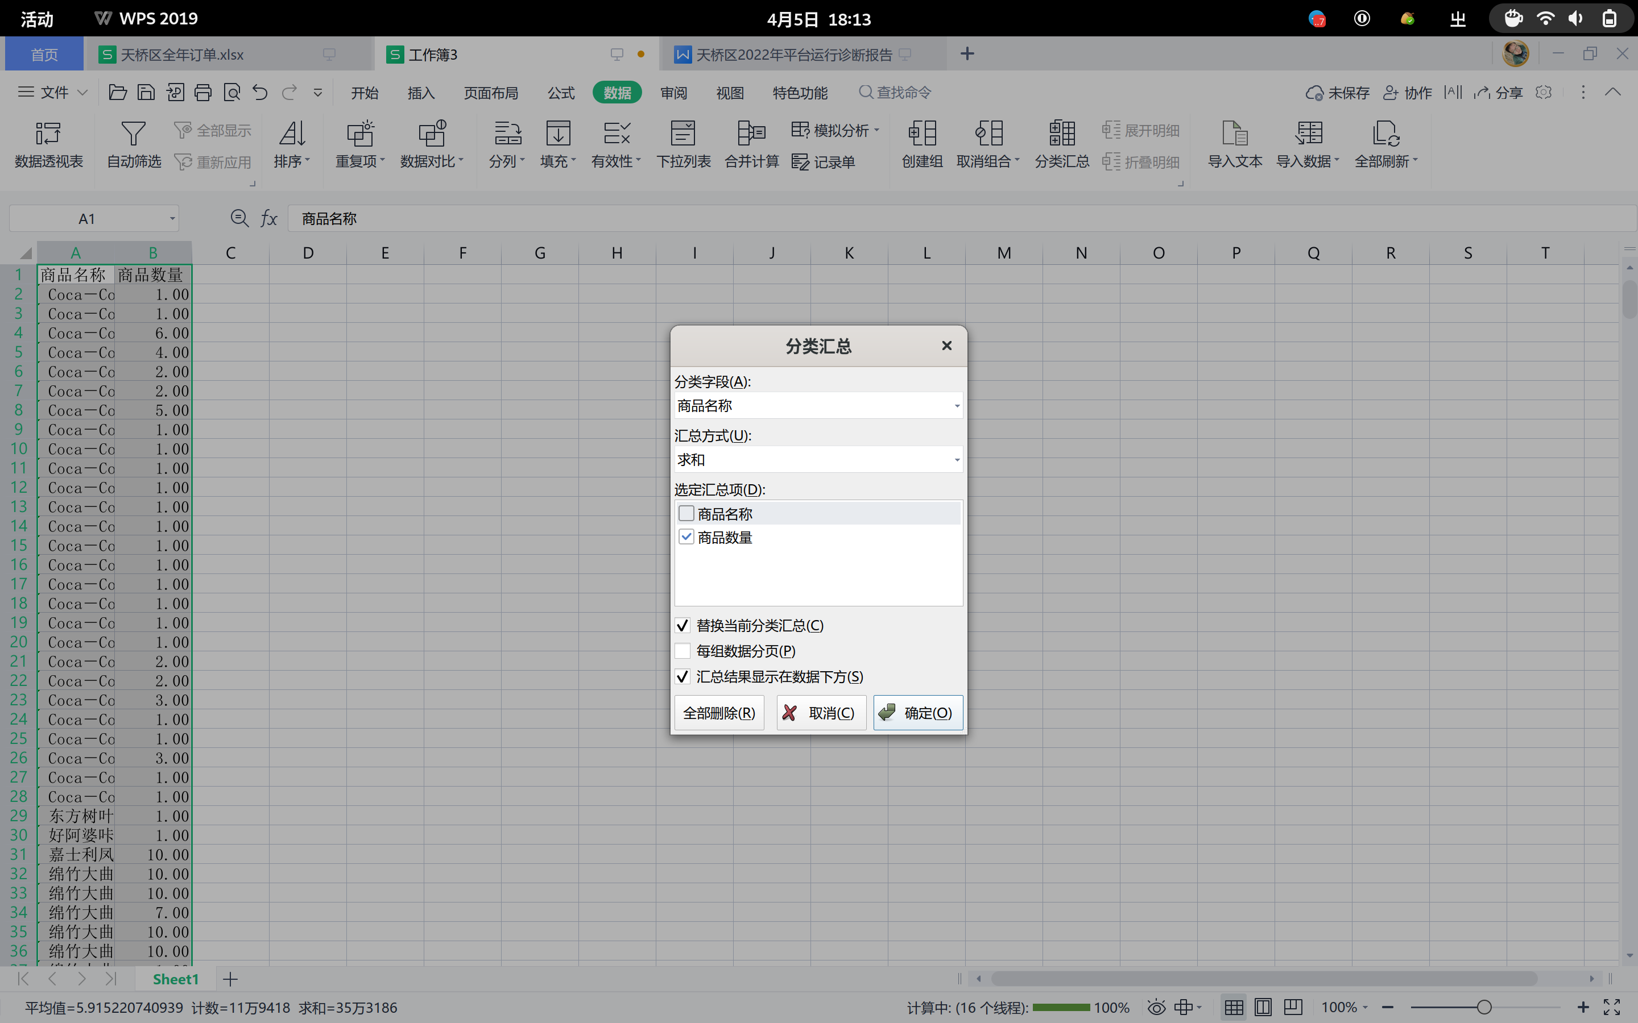Click the volume icon in system tray

pos(1576,18)
